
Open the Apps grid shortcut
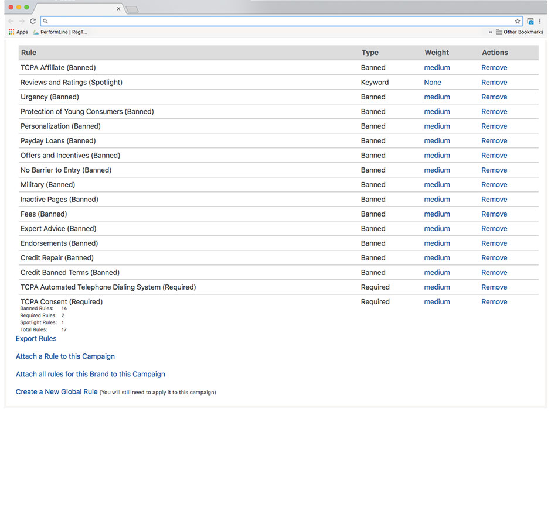click(18, 32)
